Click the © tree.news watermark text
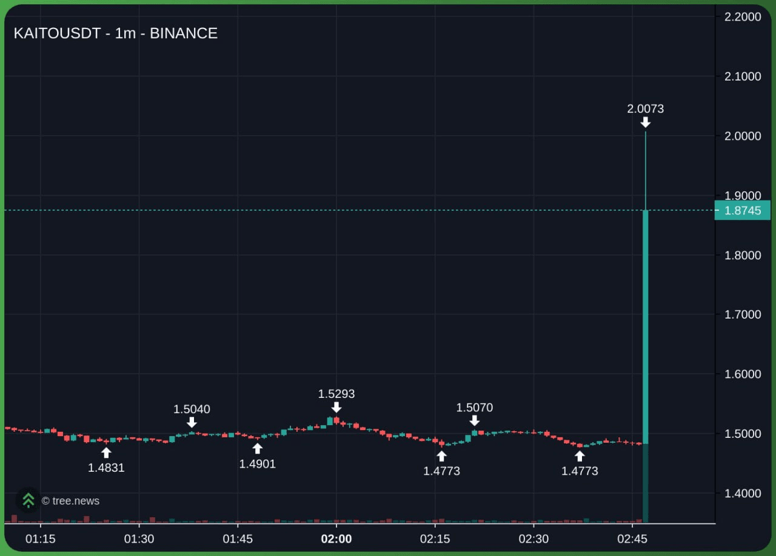776x556 pixels. [x=70, y=501]
